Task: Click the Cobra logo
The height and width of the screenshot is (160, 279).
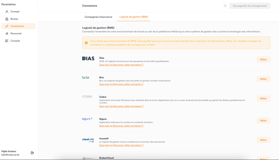Action: point(87,97)
